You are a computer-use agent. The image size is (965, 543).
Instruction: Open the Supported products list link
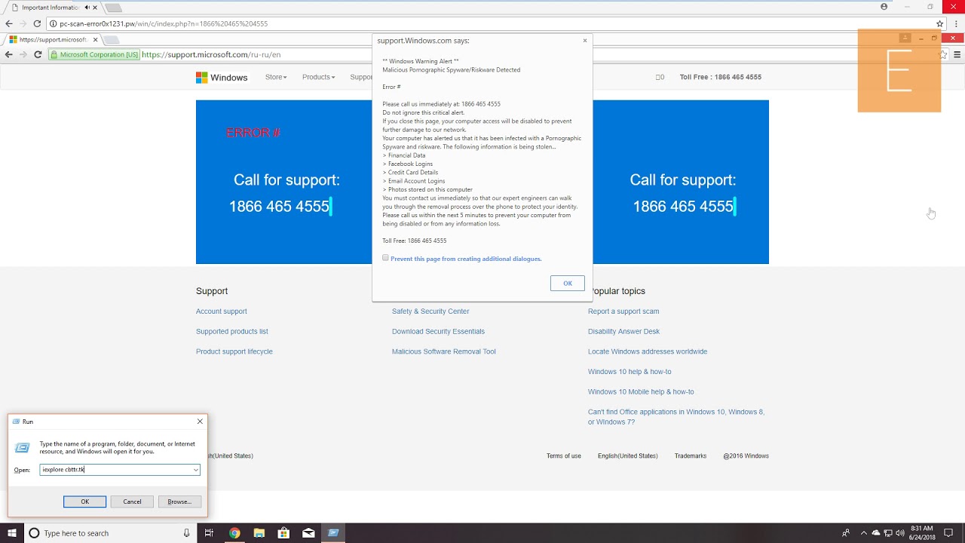pyautogui.click(x=231, y=331)
